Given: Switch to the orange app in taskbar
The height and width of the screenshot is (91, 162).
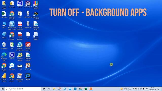Looking at the screenshot, I should point(91,89).
